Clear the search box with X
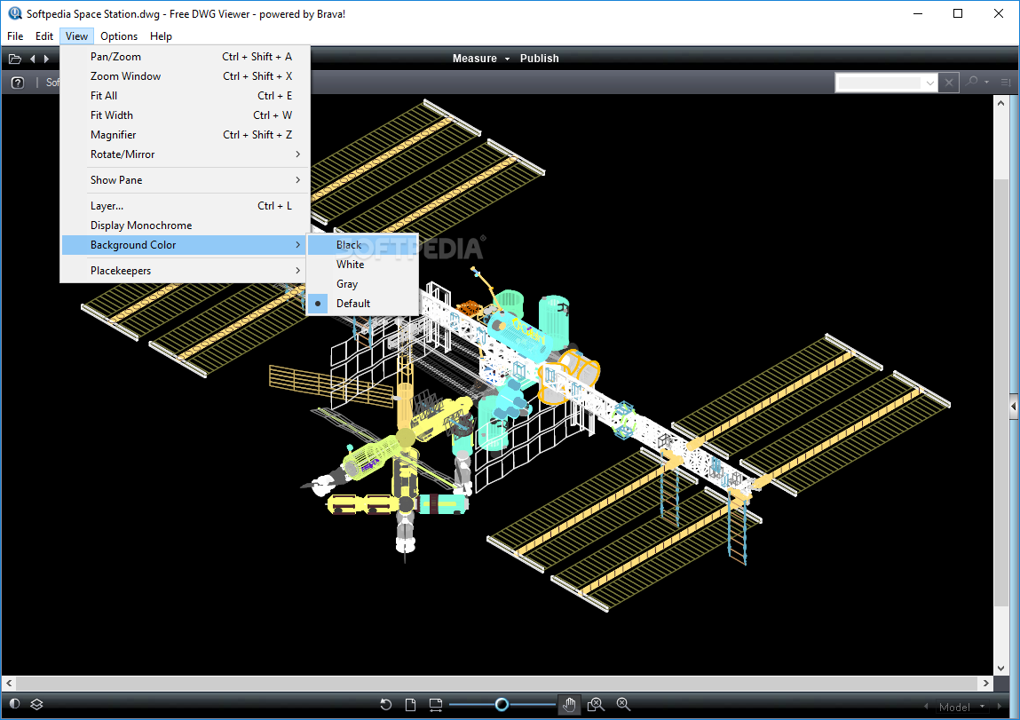This screenshot has height=720, width=1020. click(x=949, y=83)
